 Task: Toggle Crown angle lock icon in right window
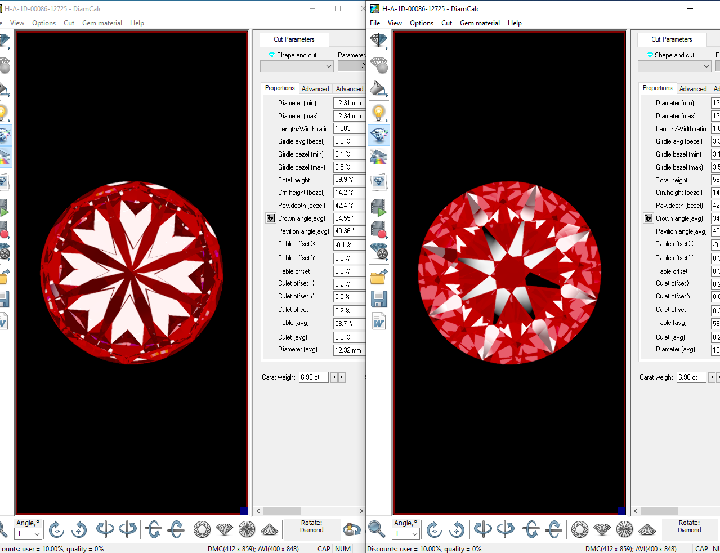[648, 218]
